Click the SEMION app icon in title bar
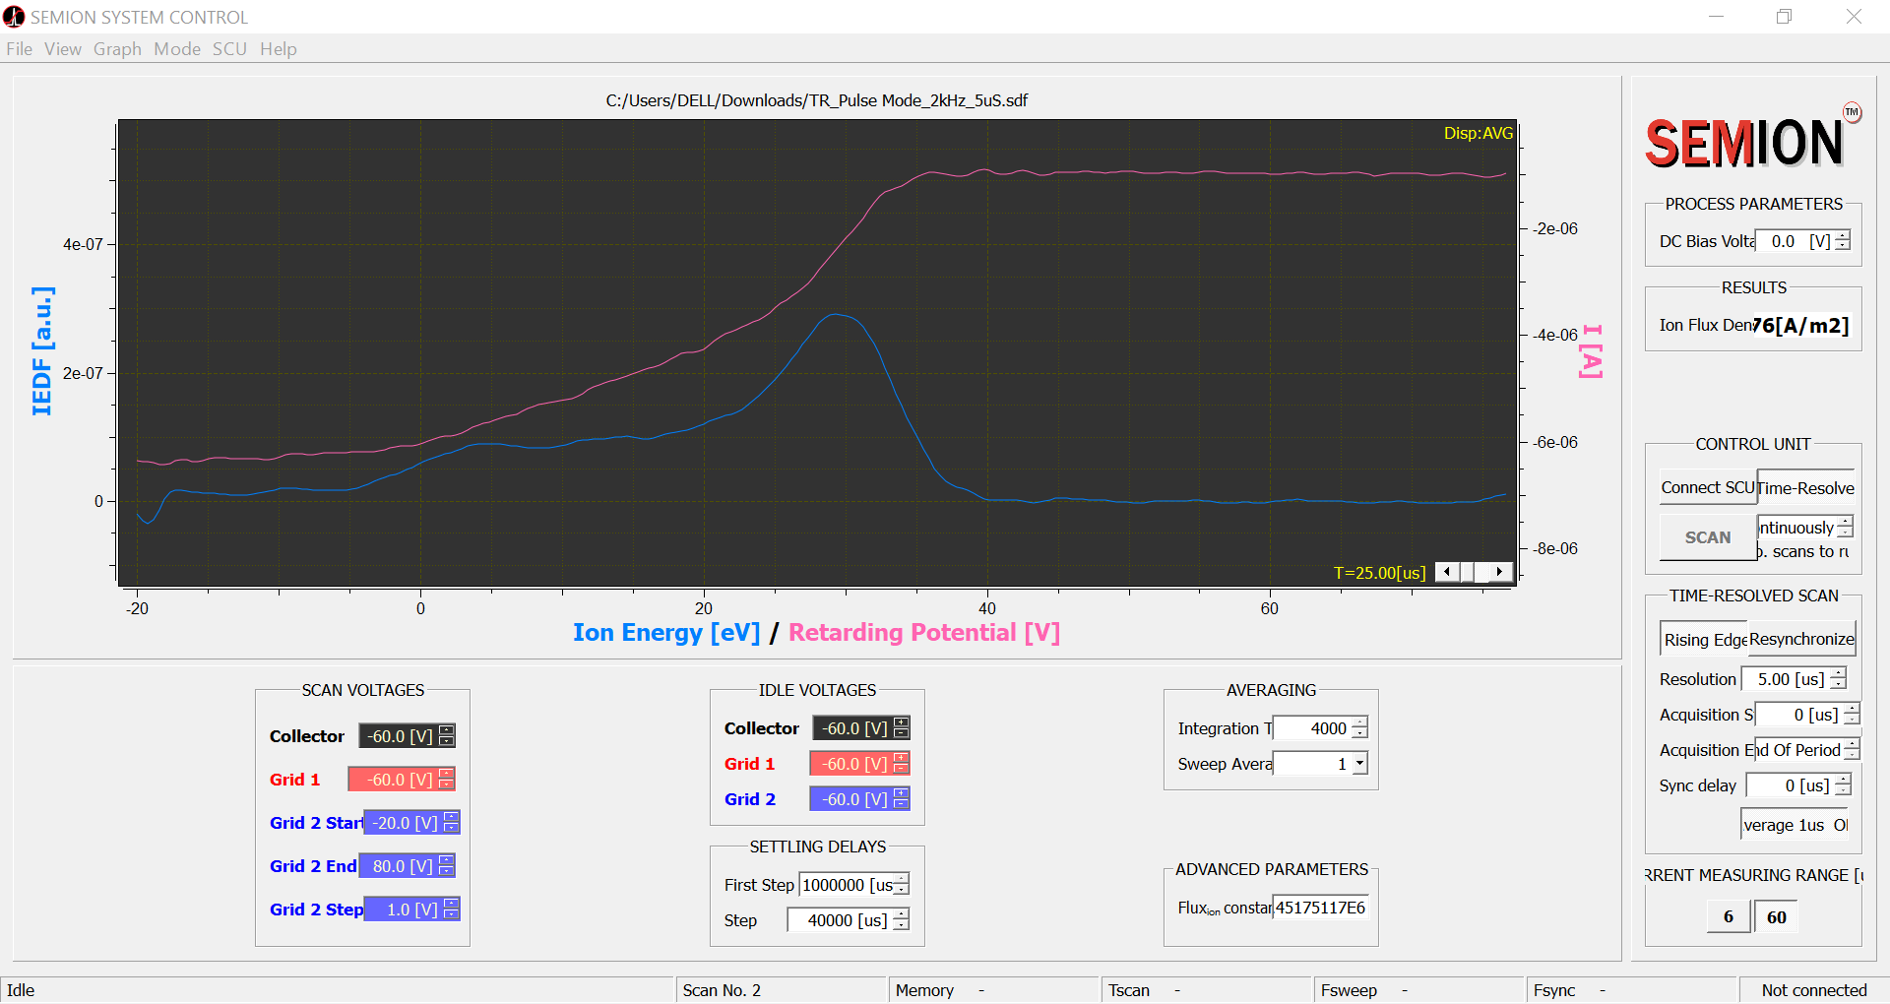1890x1004 pixels. [14, 17]
